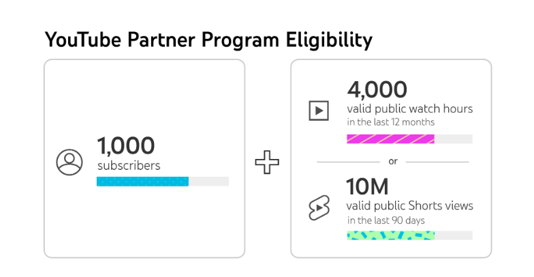534x277 pixels.
Task: Click the YouTube Partner Program Eligibility heading
Action: (x=208, y=40)
